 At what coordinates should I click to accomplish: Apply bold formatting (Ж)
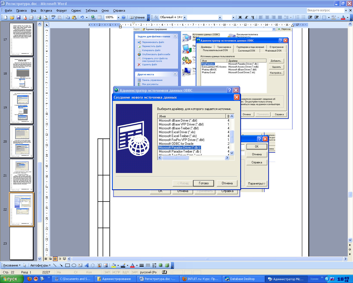tap(240, 17)
